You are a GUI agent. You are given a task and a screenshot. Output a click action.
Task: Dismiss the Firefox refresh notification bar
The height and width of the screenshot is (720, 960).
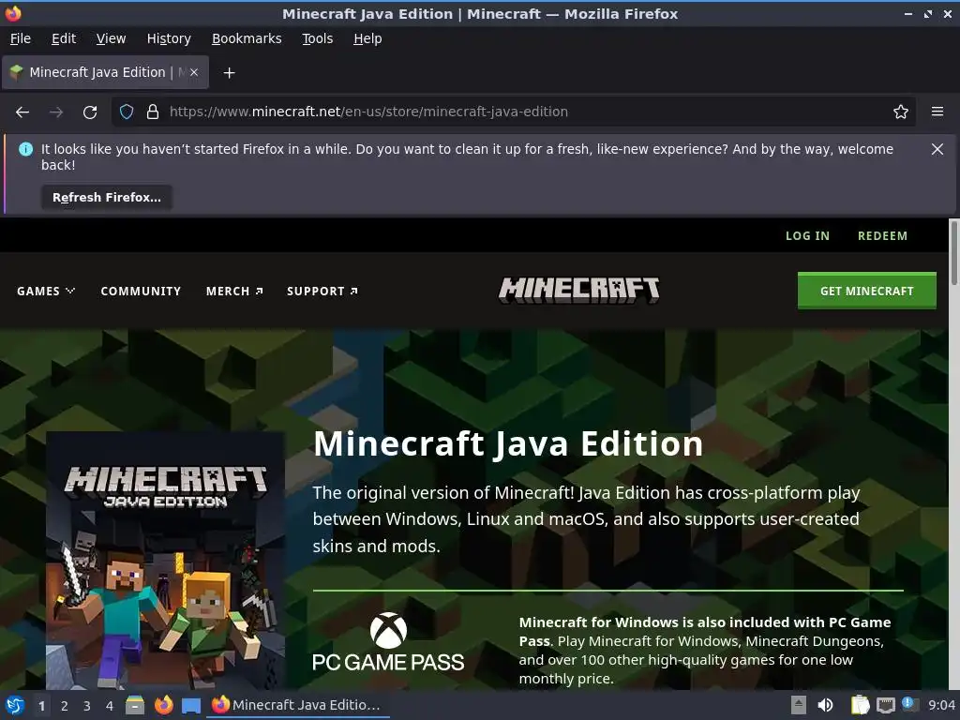pyautogui.click(x=937, y=149)
